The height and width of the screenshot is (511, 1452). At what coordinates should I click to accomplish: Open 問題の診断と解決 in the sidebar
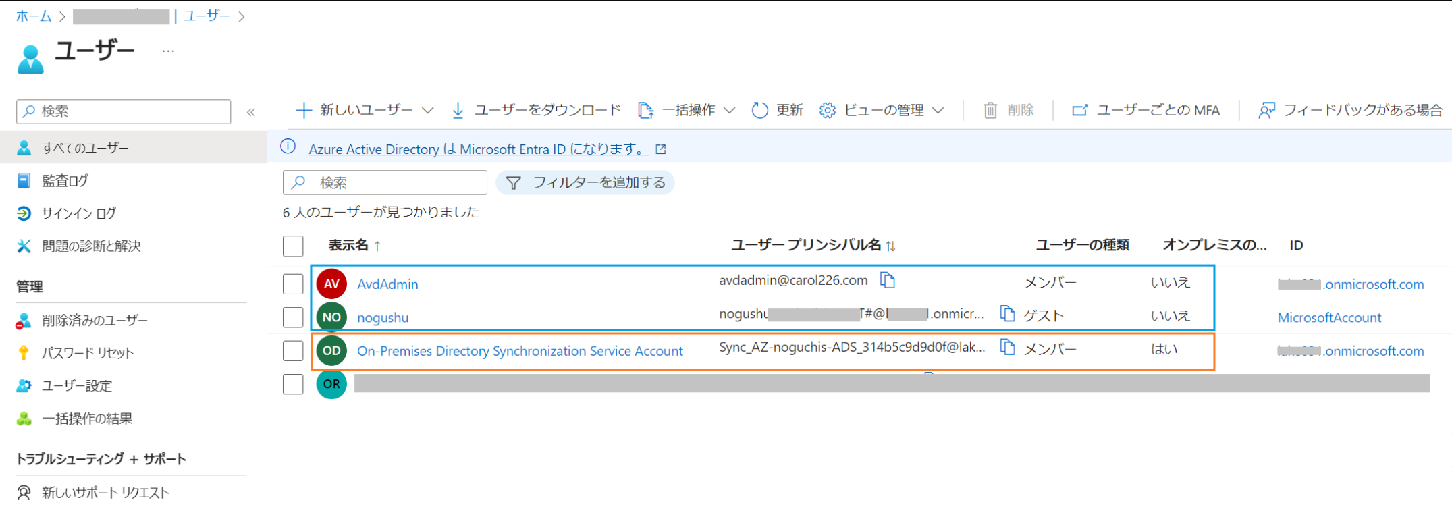point(91,246)
